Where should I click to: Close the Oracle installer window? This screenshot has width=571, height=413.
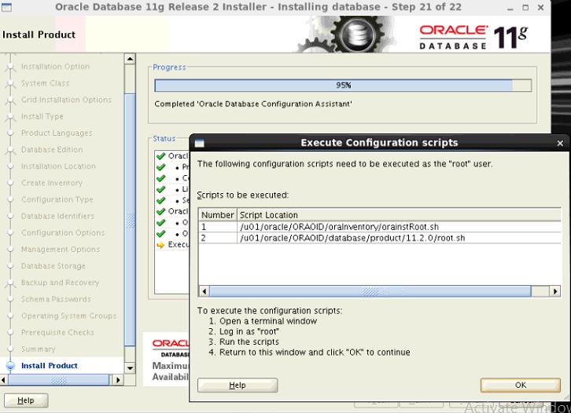pos(541,7)
